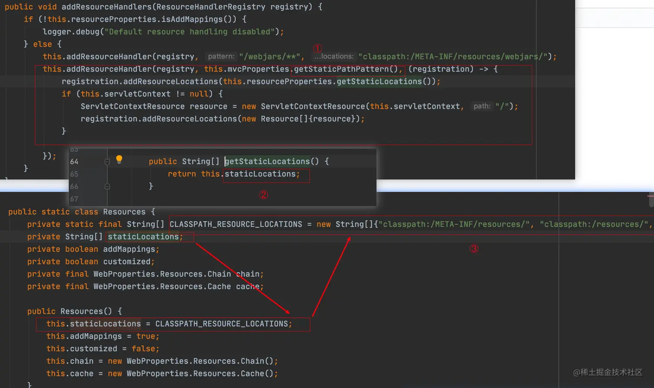This screenshot has width=654, height=388.
Task: Click the yellow lightbulb intention icon
Action: click(x=119, y=159)
